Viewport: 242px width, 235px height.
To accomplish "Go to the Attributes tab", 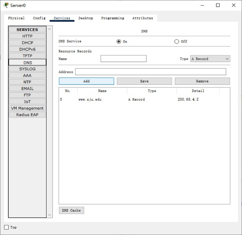I will click(x=143, y=18).
